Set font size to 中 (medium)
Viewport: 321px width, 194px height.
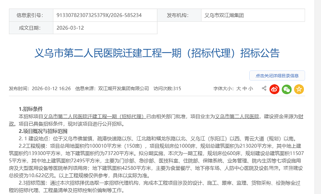[245, 89]
